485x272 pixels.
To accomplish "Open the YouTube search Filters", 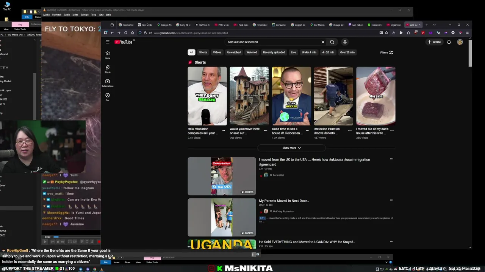I will click(x=386, y=53).
